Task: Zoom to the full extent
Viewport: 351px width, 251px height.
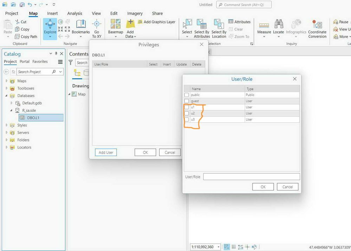Action: click(x=60, y=22)
